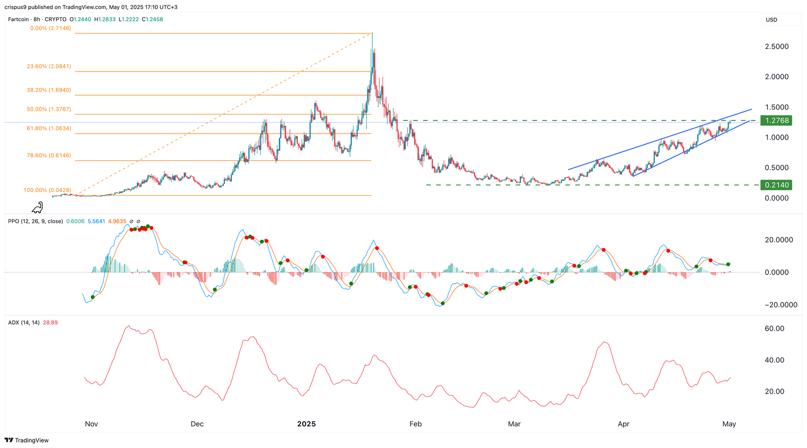Click the Apr label on time axis
807x448 pixels.
[623, 424]
